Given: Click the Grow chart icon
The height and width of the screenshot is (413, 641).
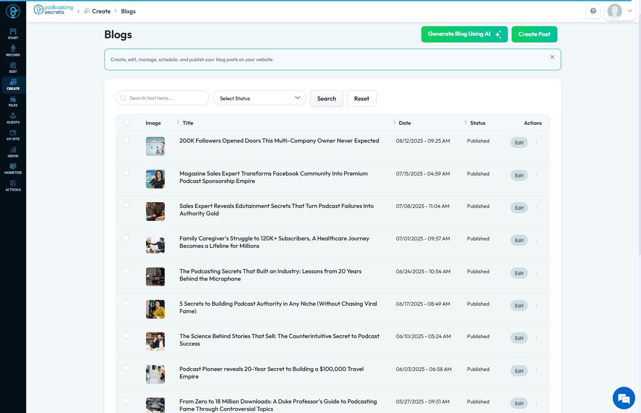Looking at the screenshot, I should 13,152.
